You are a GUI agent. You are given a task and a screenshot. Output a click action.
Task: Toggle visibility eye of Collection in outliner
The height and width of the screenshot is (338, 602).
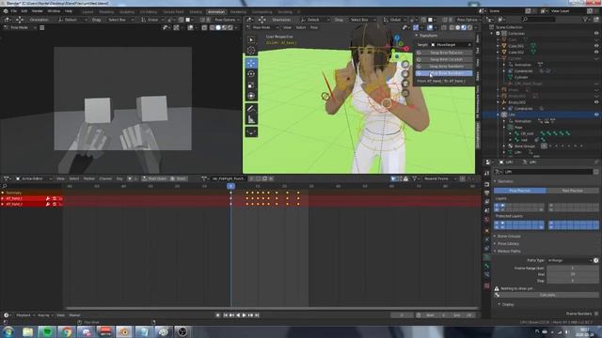tap(596, 34)
